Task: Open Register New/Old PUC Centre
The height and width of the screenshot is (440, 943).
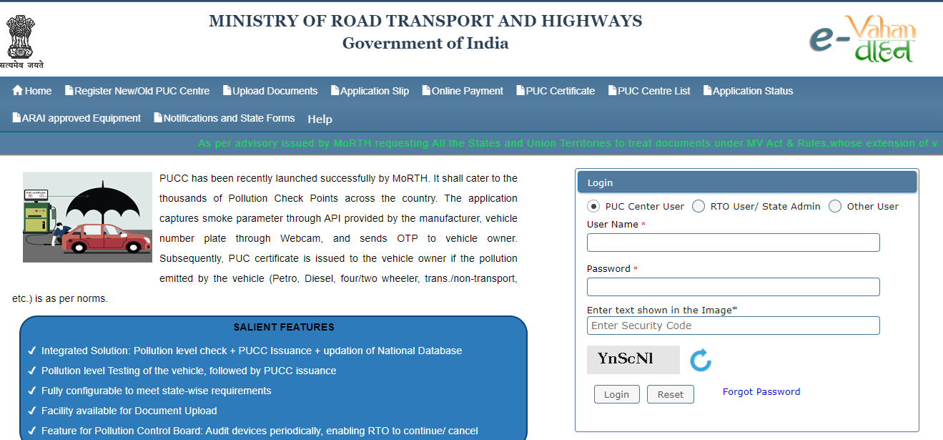Action: (x=137, y=90)
